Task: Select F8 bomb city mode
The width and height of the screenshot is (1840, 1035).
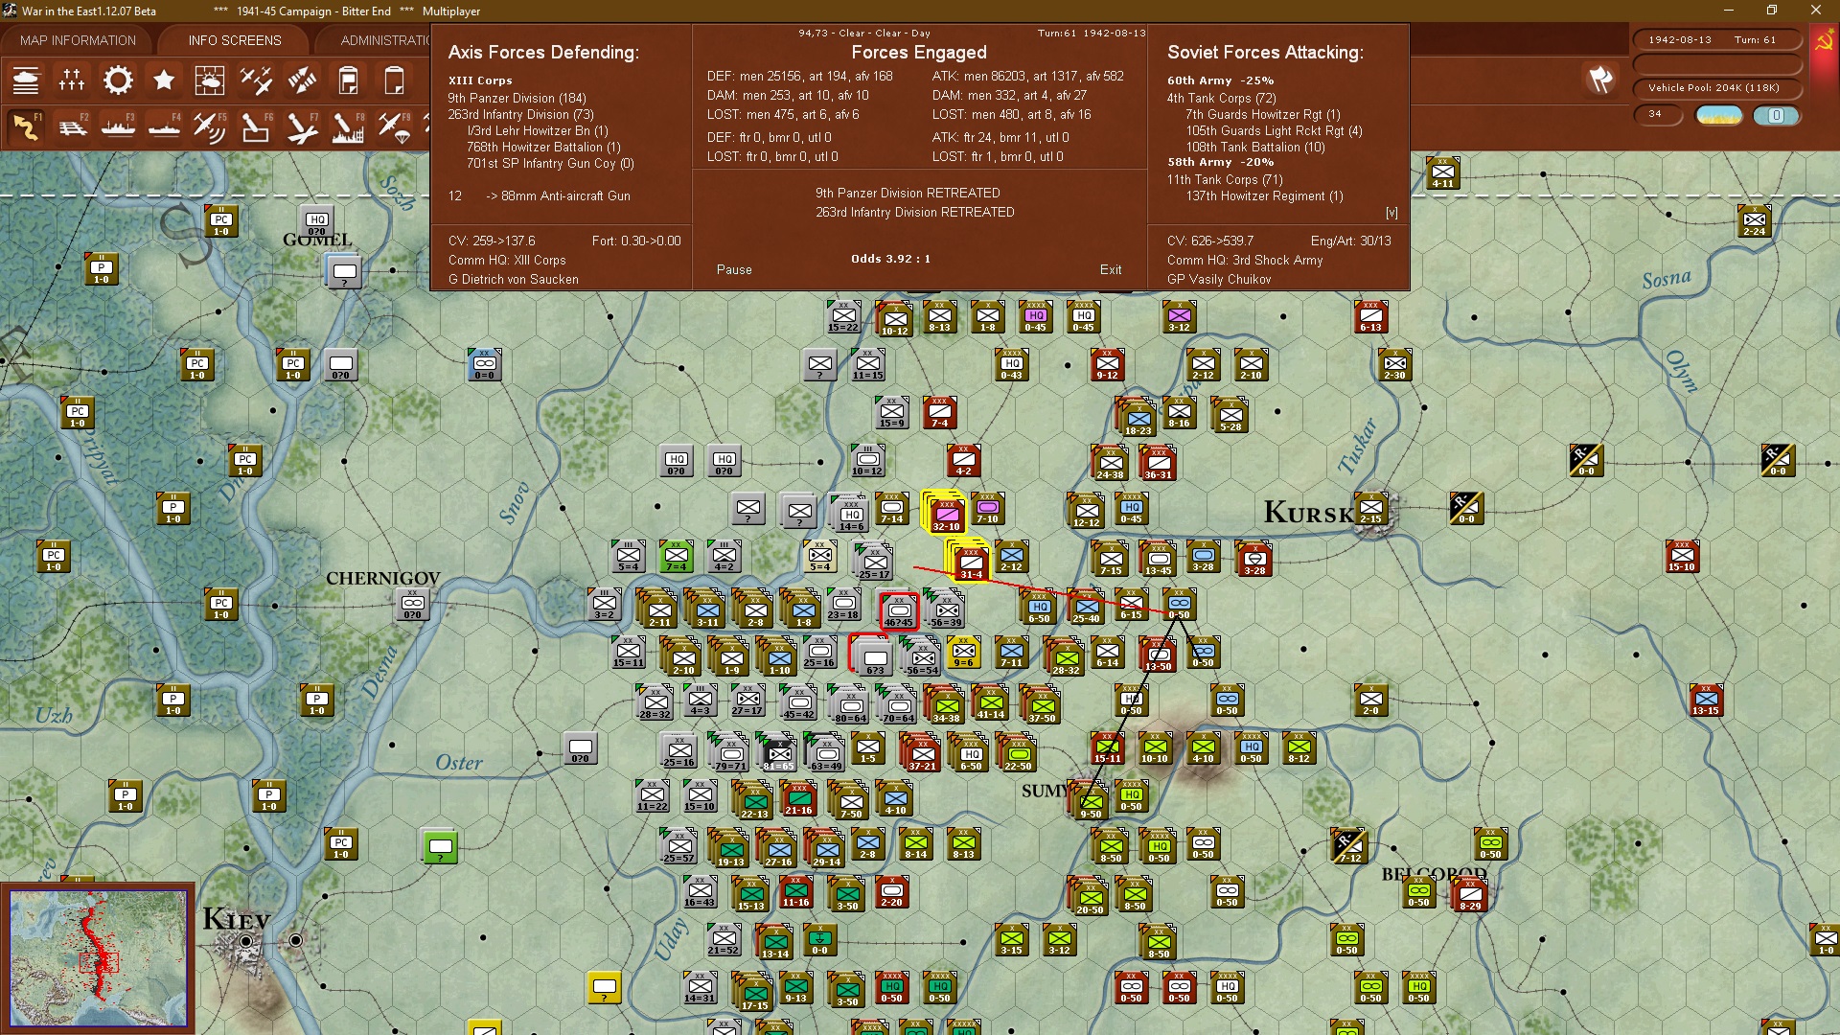Action: pyautogui.click(x=348, y=126)
